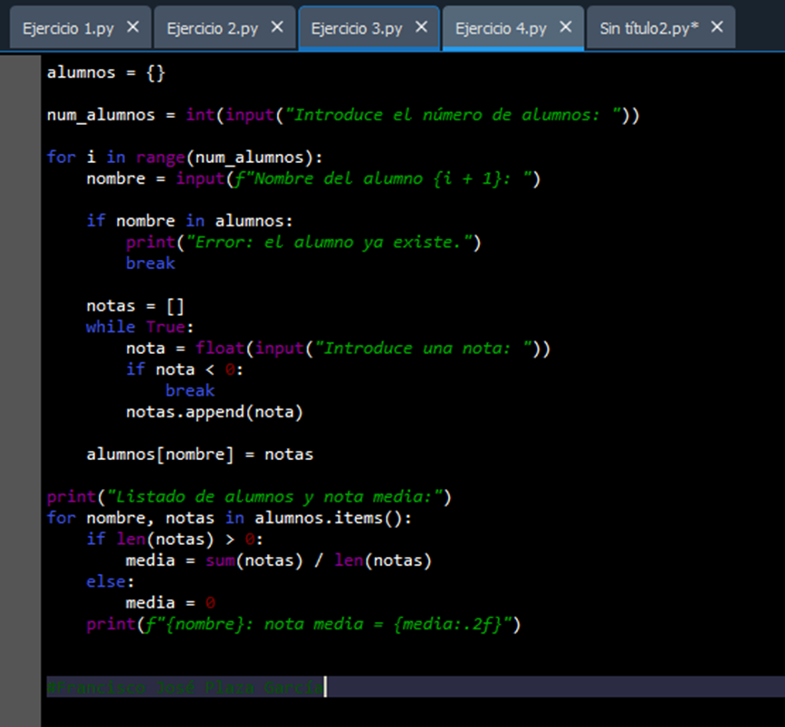
Task: Close the Ejercicio 3.py tab
Action: [x=421, y=27]
